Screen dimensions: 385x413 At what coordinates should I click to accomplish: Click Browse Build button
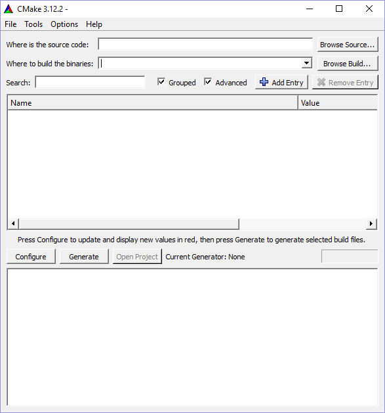click(x=348, y=64)
